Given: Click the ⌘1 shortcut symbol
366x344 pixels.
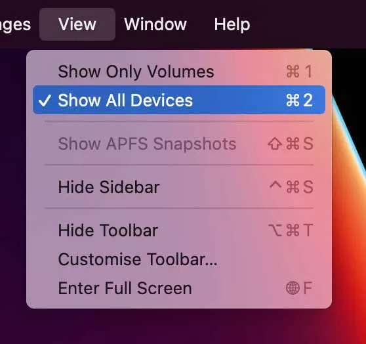Looking at the screenshot, I should pyautogui.click(x=299, y=72).
